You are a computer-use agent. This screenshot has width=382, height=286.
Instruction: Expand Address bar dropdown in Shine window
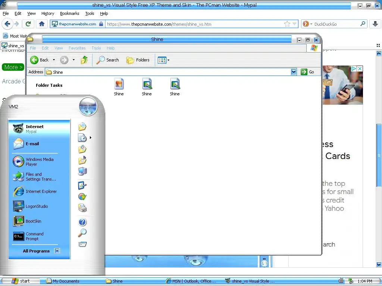294,72
